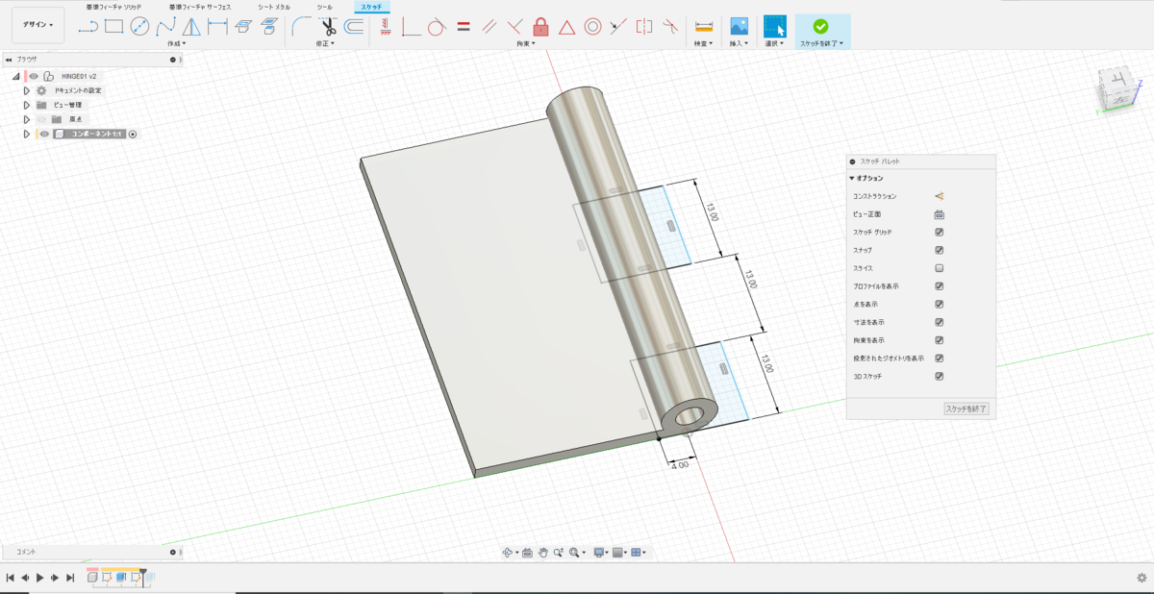Apply the Tangent constraint
This screenshot has width=1154, height=594.
coord(437,27)
